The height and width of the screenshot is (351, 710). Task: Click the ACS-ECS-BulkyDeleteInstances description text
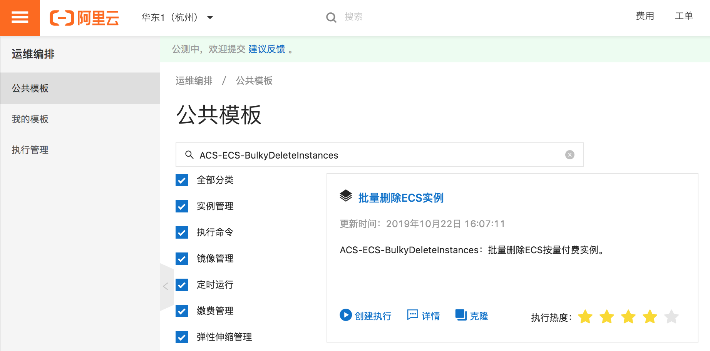click(x=472, y=250)
